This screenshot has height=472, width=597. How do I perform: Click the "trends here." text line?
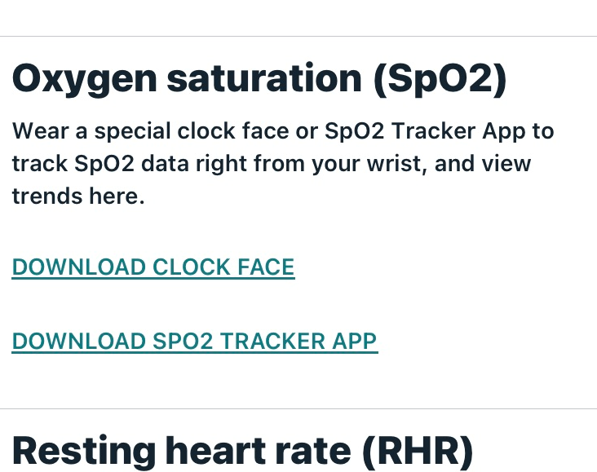point(77,196)
